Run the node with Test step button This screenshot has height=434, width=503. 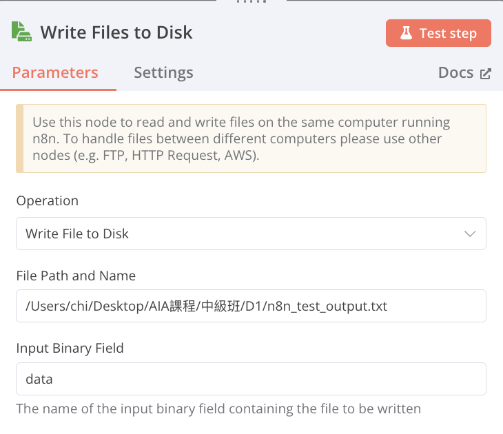click(438, 33)
